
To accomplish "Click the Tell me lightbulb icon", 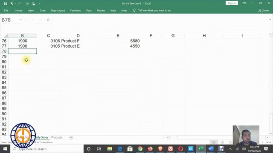I will pos(134,10).
